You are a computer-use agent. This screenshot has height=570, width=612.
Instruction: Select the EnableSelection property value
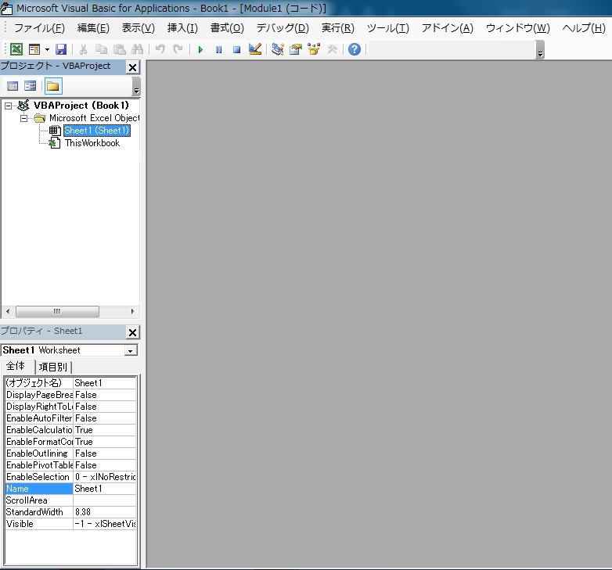(104, 477)
